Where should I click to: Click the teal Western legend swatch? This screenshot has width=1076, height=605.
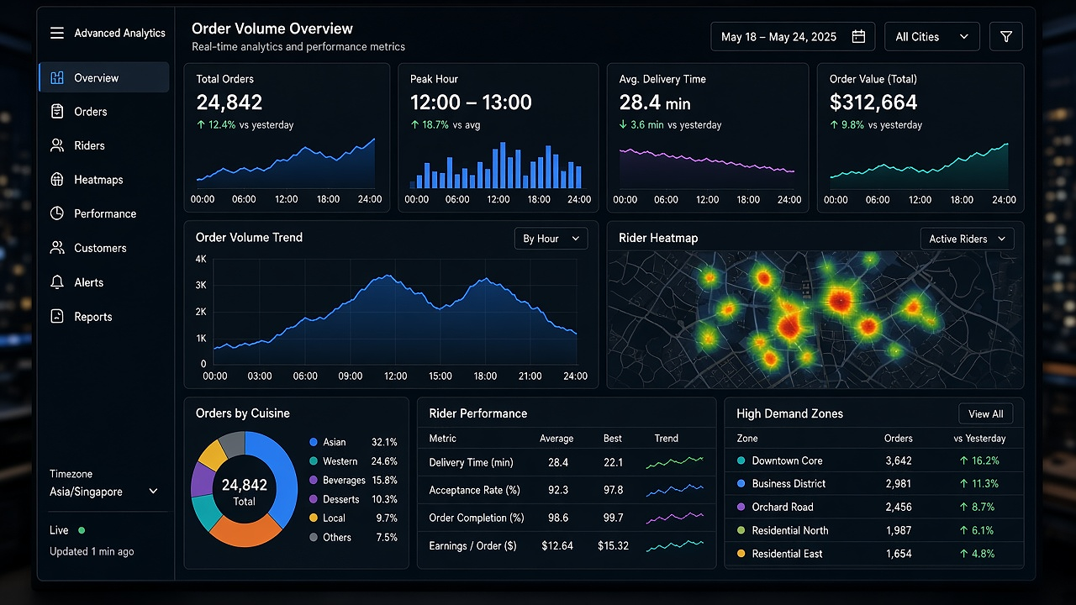click(314, 461)
